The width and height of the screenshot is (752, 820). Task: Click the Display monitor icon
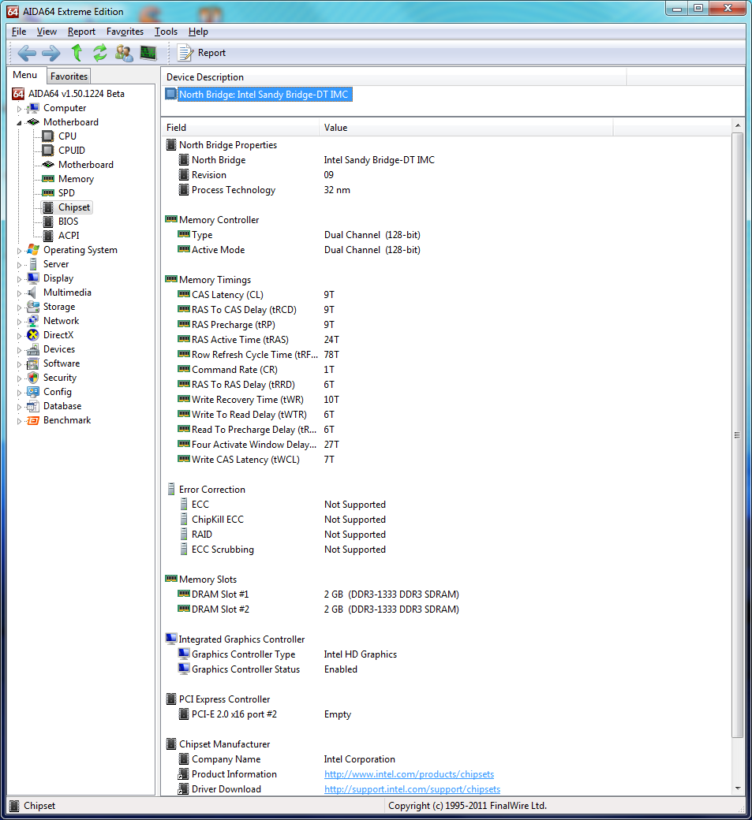33,278
